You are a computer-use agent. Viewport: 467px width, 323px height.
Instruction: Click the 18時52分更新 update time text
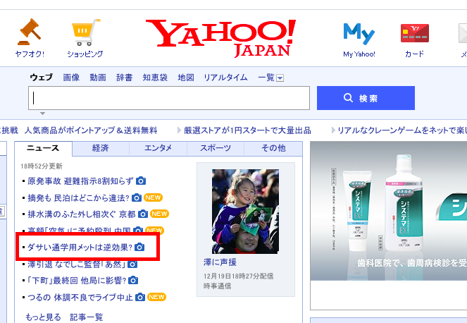click(x=42, y=166)
